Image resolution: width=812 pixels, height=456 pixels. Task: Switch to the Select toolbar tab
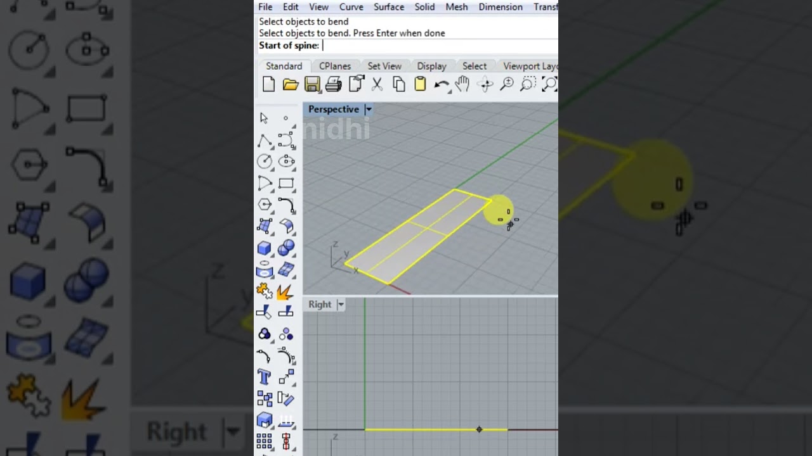pyautogui.click(x=475, y=66)
